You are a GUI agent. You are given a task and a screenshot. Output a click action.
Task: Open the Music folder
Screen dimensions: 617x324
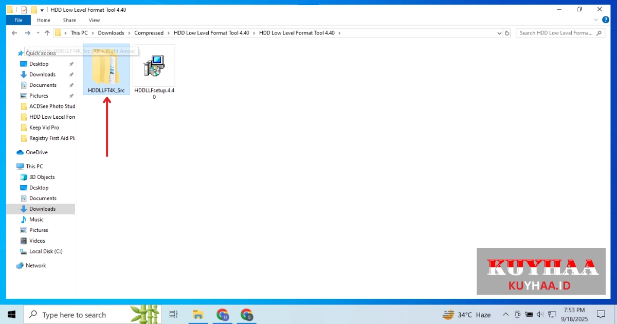click(x=37, y=220)
